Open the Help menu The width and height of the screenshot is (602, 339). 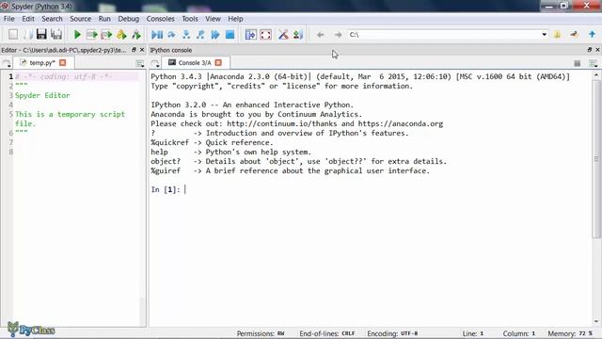click(235, 19)
